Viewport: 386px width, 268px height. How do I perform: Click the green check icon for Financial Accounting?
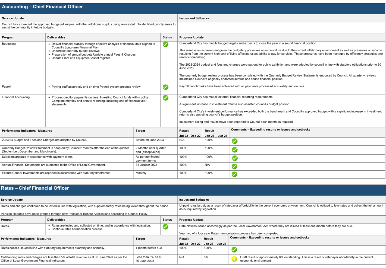click(x=165, y=98)
